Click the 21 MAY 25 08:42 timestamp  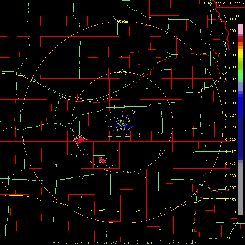(x=178, y=243)
